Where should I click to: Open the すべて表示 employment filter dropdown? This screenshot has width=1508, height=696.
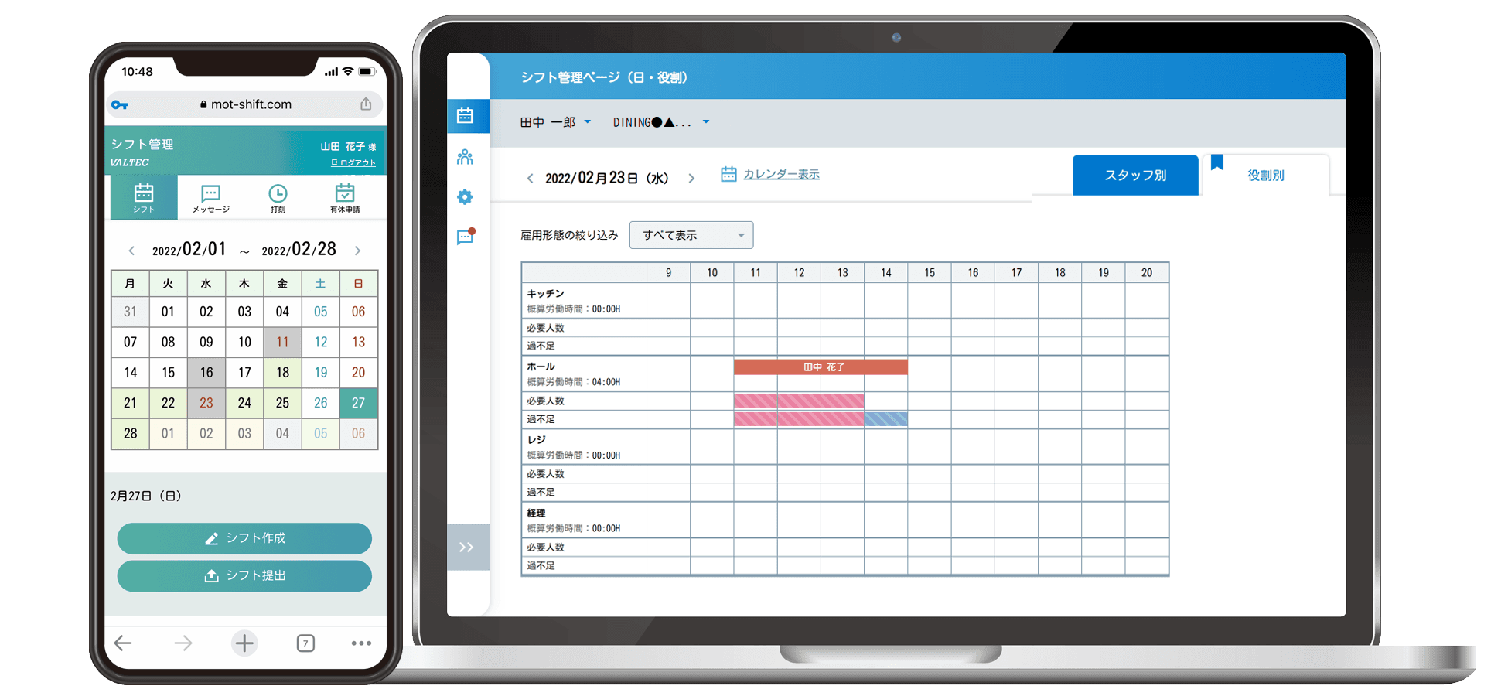691,235
